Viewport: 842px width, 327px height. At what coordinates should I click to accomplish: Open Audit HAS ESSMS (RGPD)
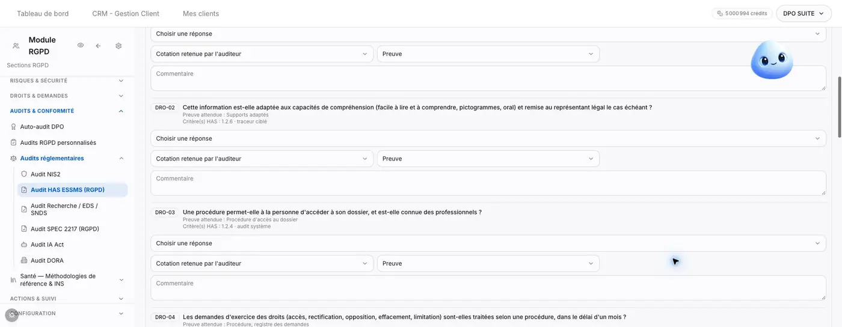tap(72, 189)
